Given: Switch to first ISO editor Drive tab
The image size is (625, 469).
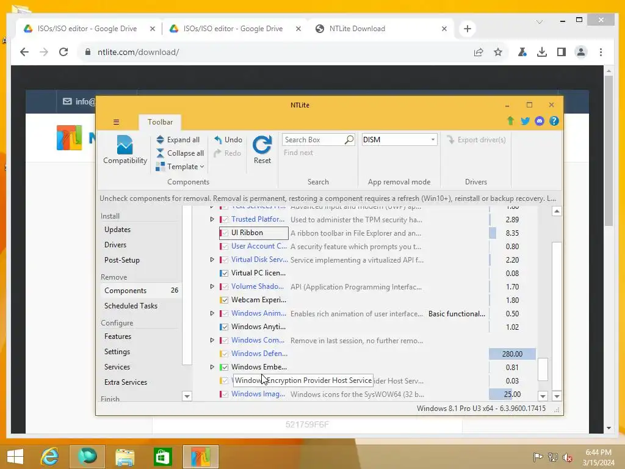Looking at the screenshot, I should [x=89, y=29].
